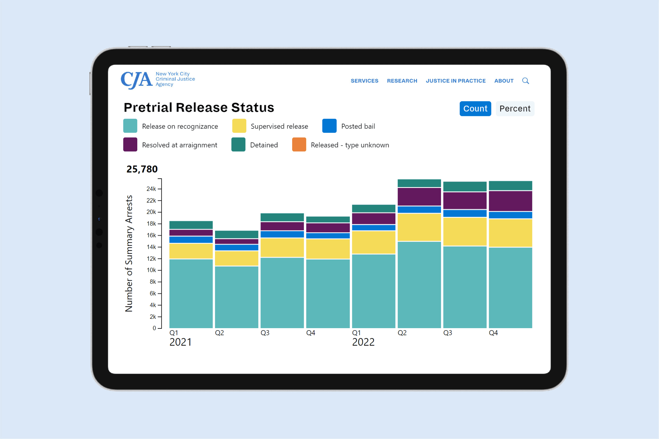Toggle Resolved at arraignment legend swatch

[x=130, y=145]
